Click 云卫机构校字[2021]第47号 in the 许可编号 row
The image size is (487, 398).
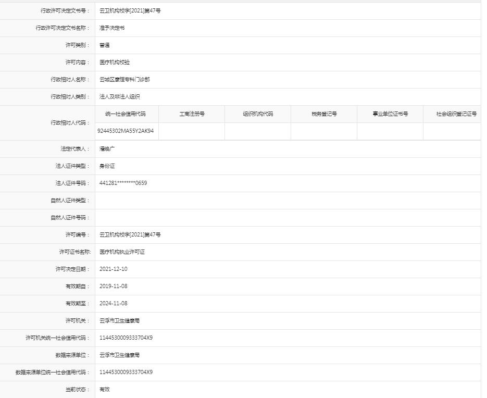coord(130,234)
